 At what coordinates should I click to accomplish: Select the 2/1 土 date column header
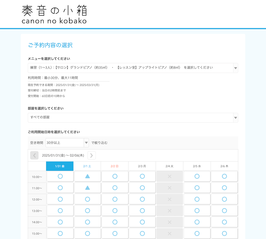tap(87, 166)
